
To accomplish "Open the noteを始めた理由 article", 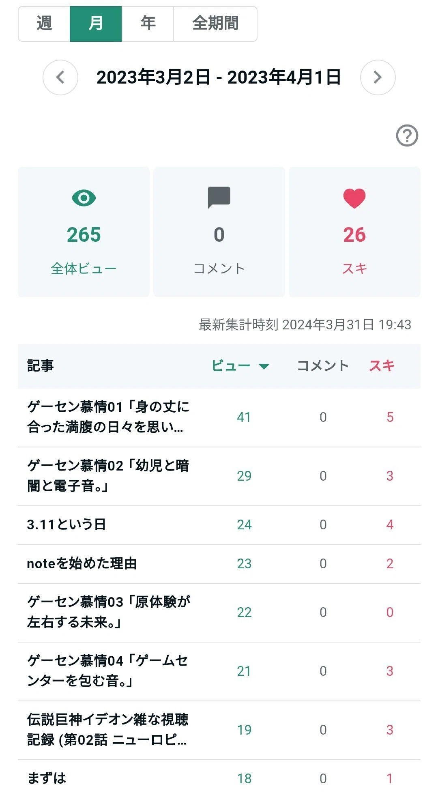I will point(219,564).
